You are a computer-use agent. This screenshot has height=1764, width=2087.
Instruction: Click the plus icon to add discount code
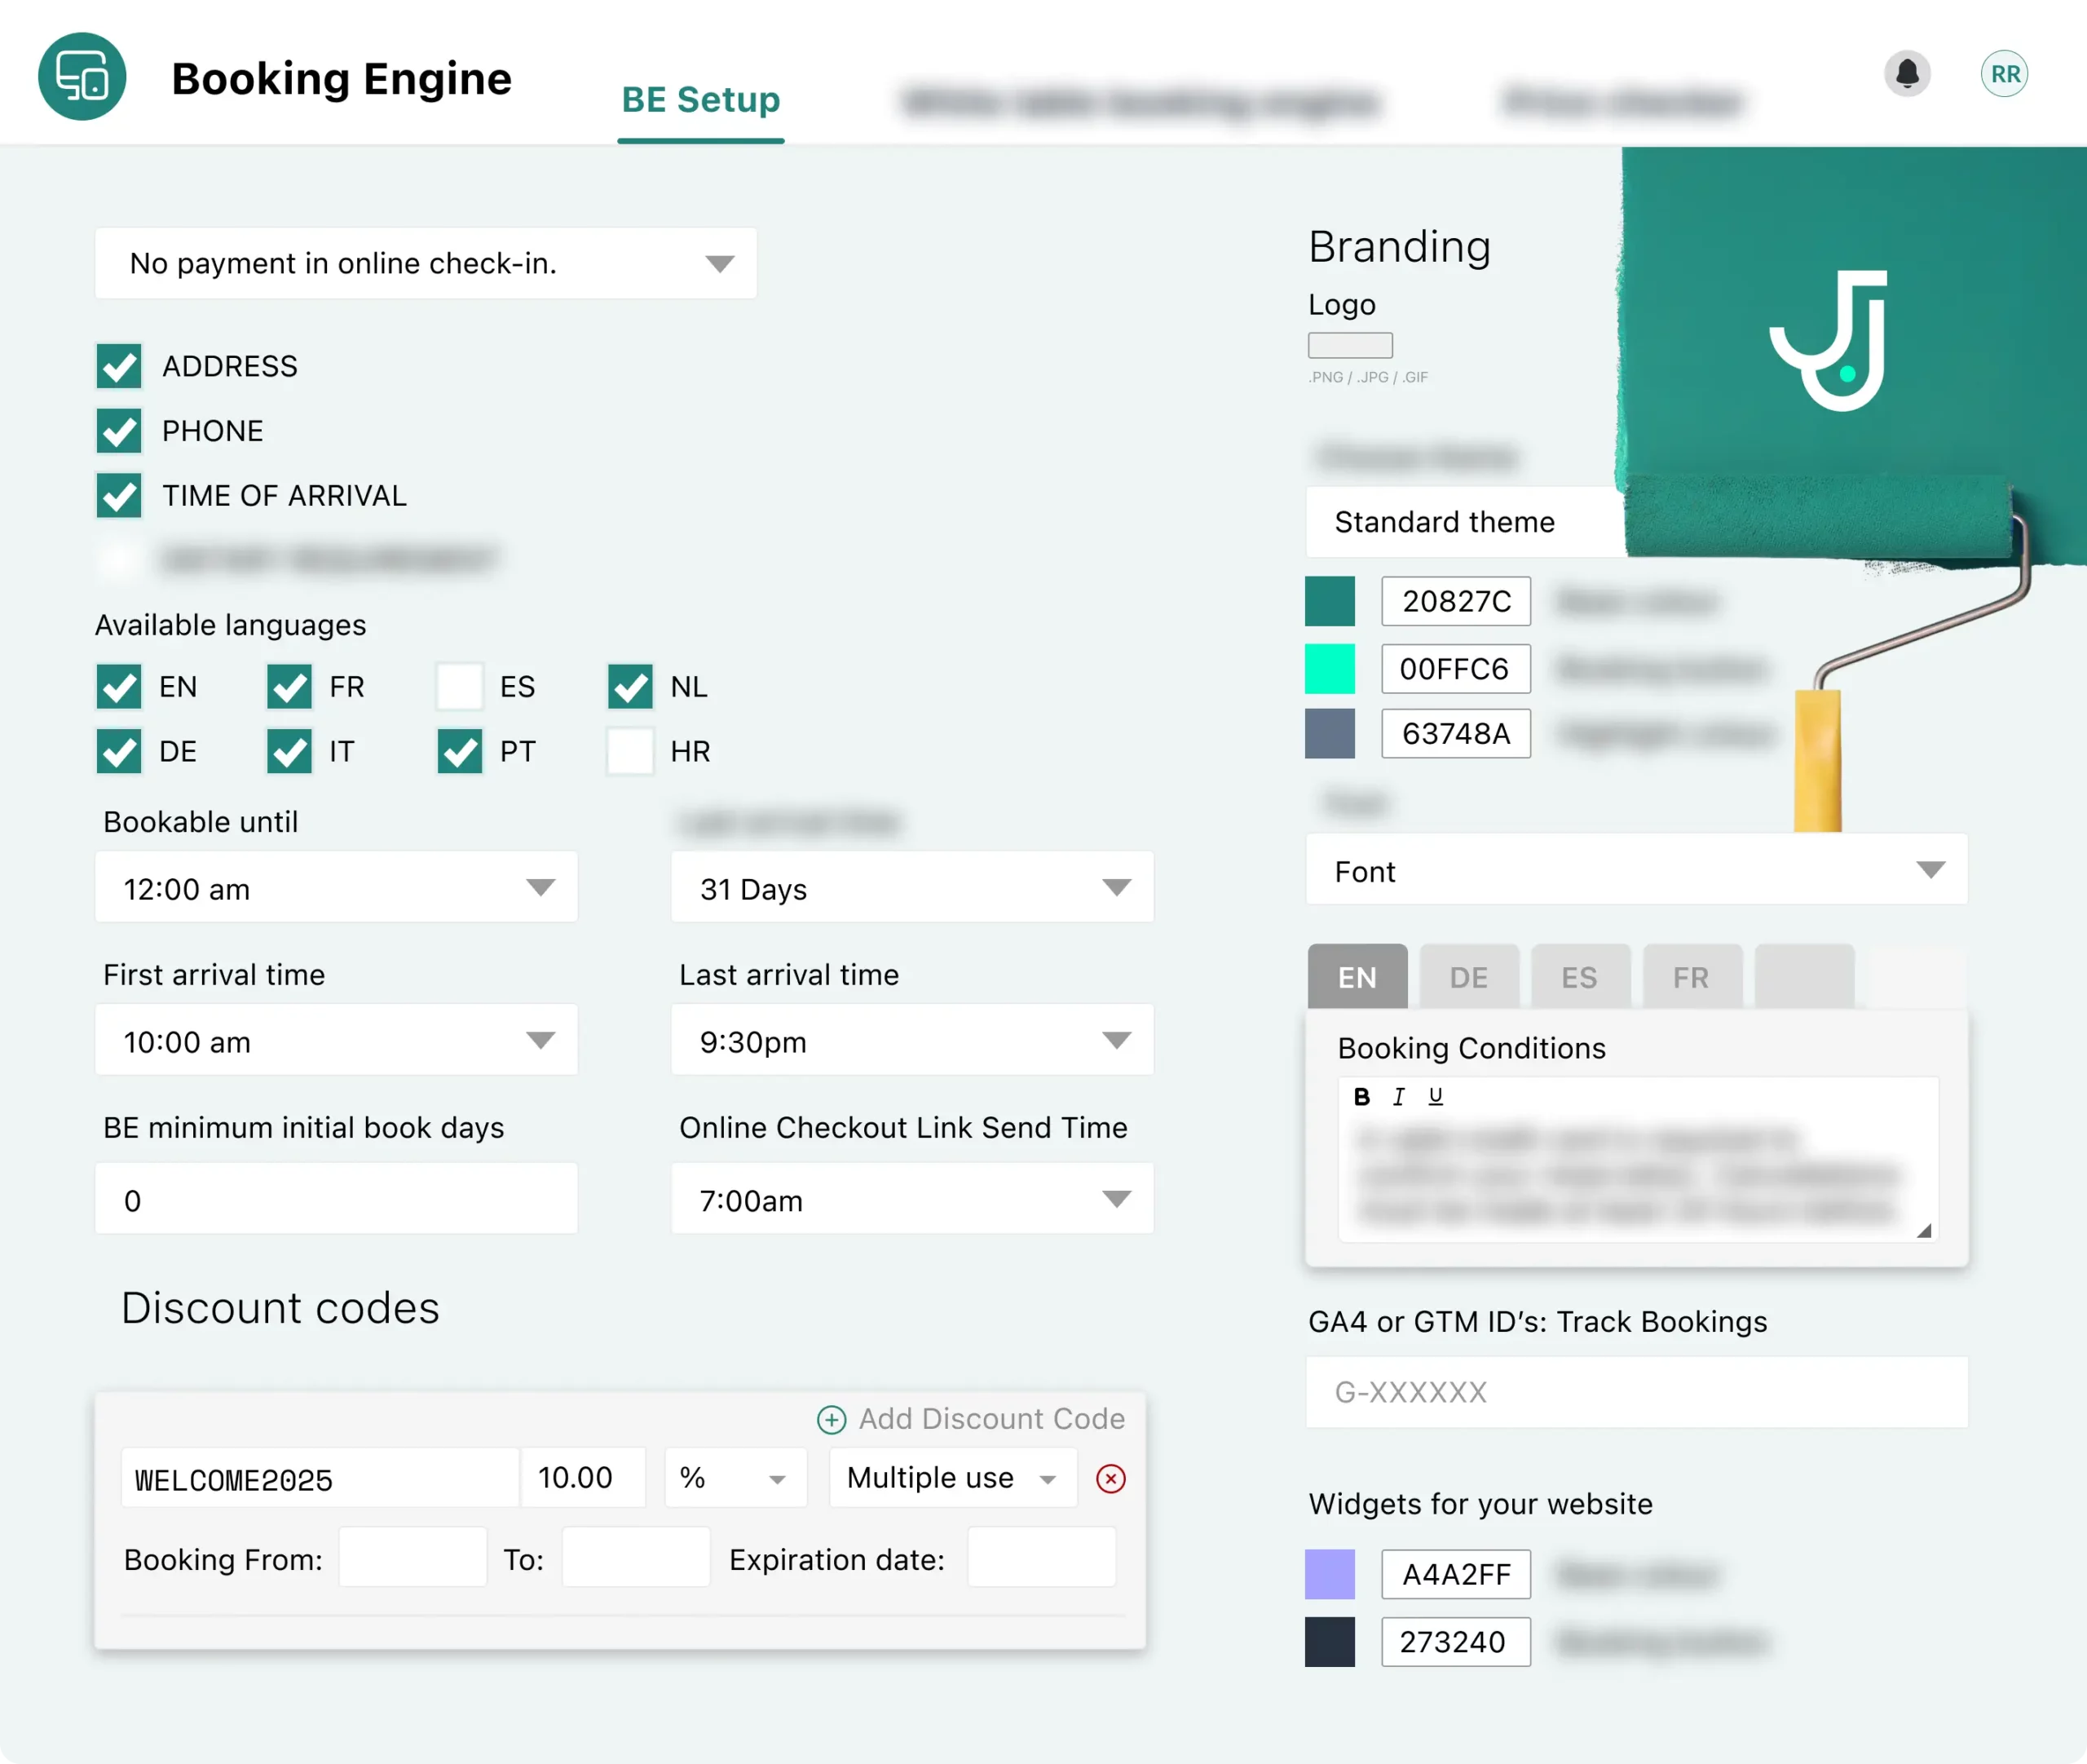831,1419
